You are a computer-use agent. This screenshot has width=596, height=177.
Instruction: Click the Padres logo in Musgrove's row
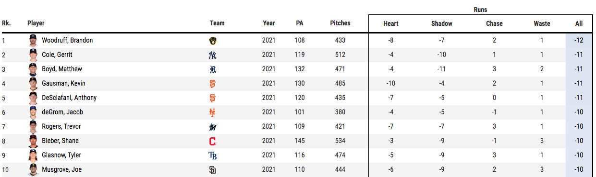click(213, 170)
